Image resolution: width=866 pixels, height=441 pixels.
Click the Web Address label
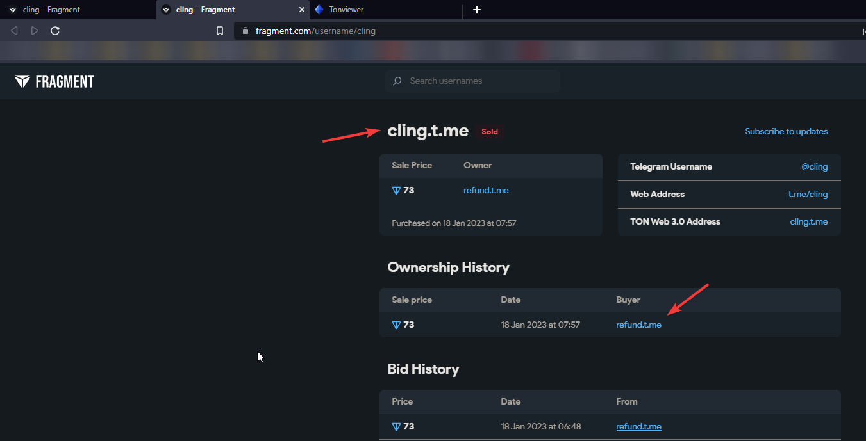(657, 194)
